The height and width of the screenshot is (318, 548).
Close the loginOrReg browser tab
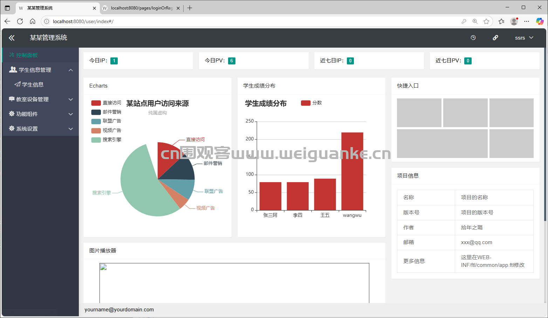click(x=178, y=8)
